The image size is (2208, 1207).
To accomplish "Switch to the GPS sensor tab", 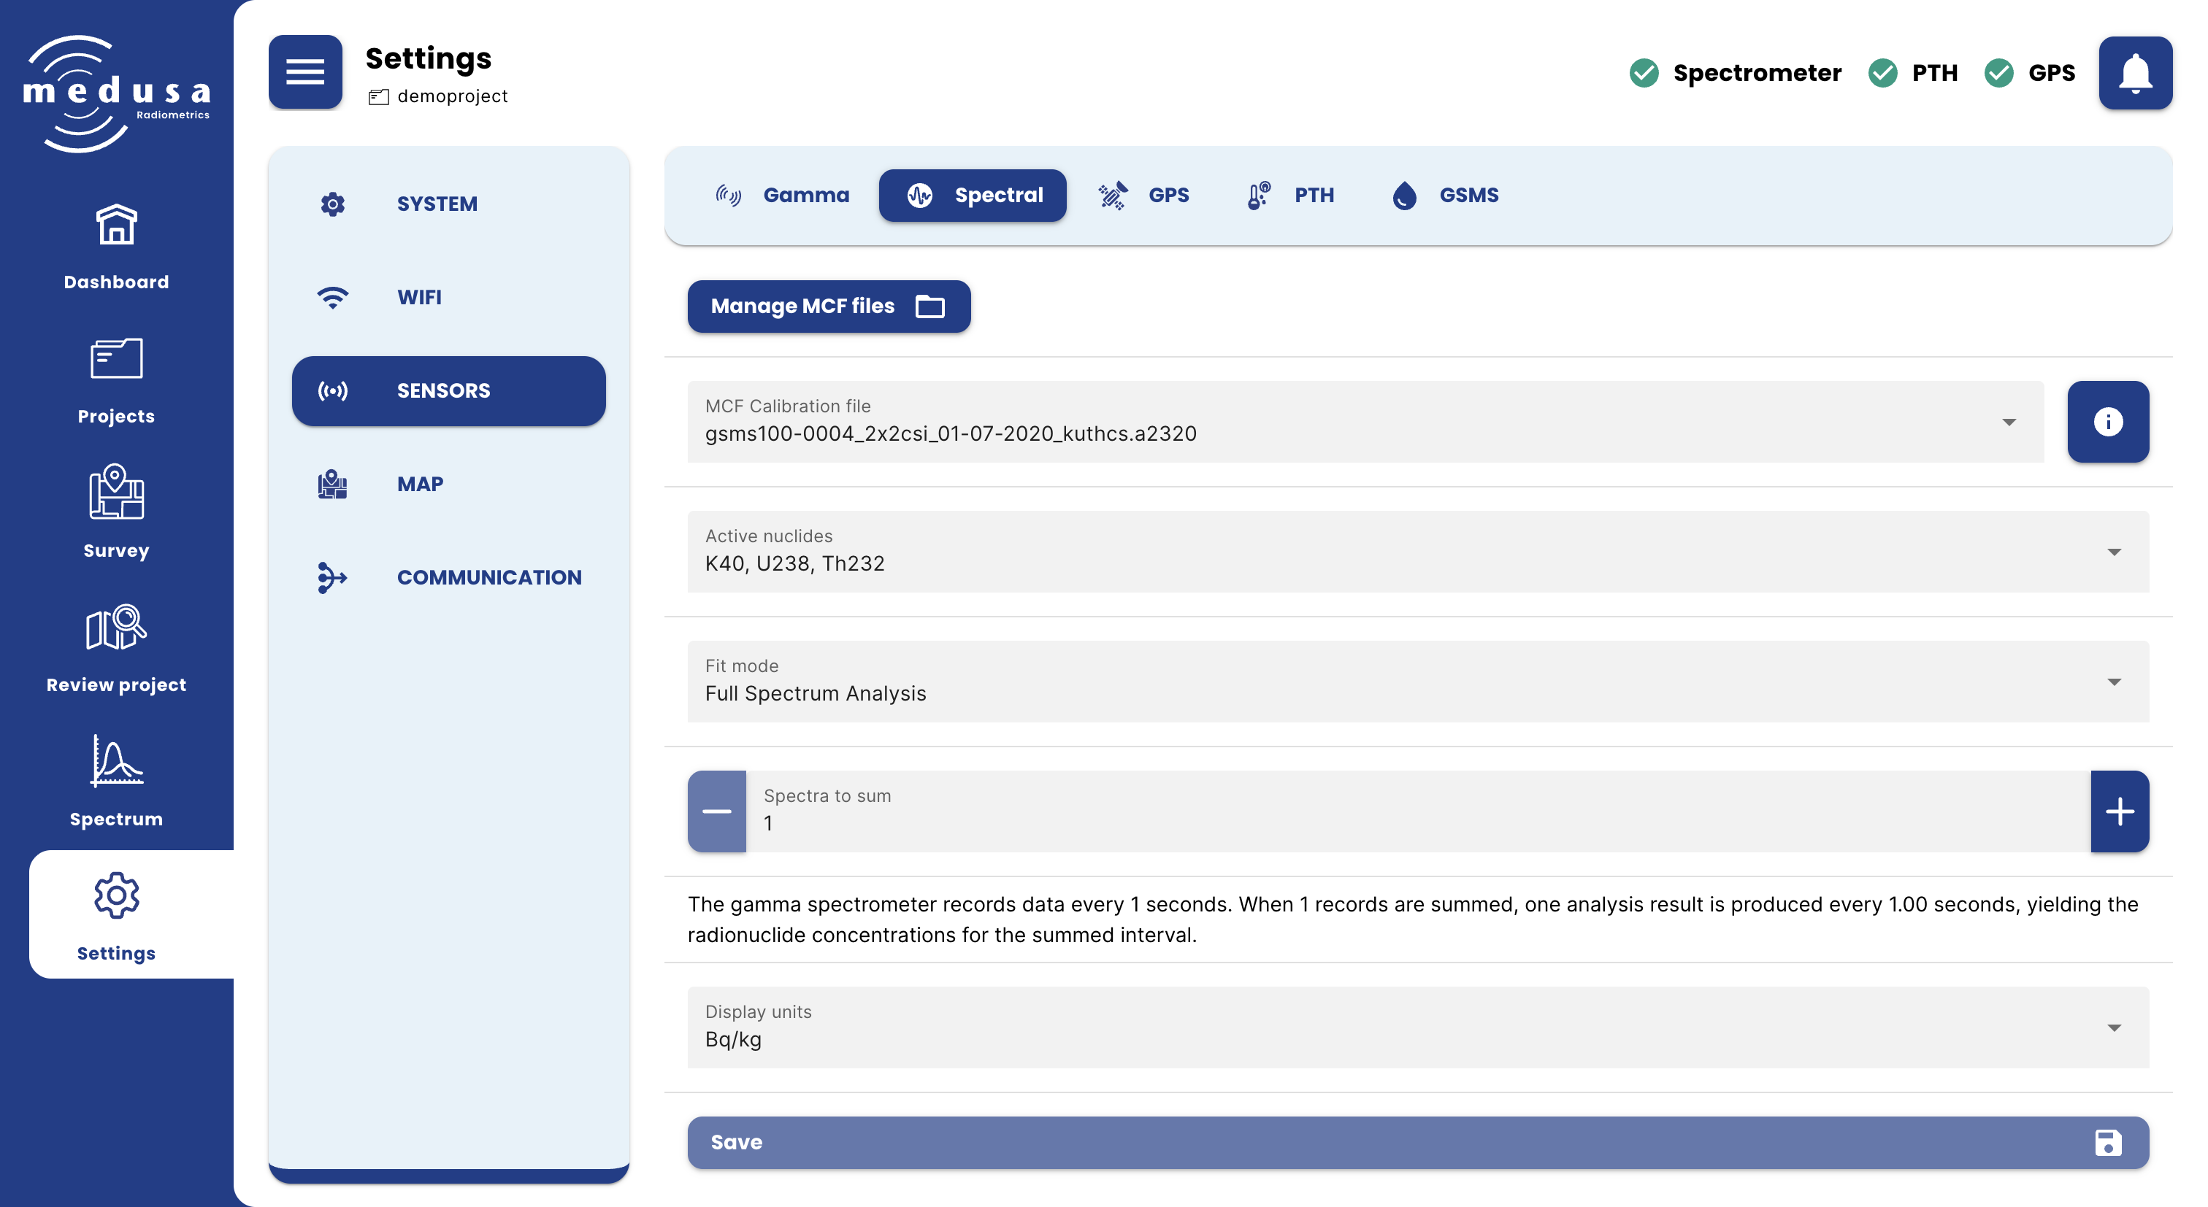I will (x=1143, y=196).
